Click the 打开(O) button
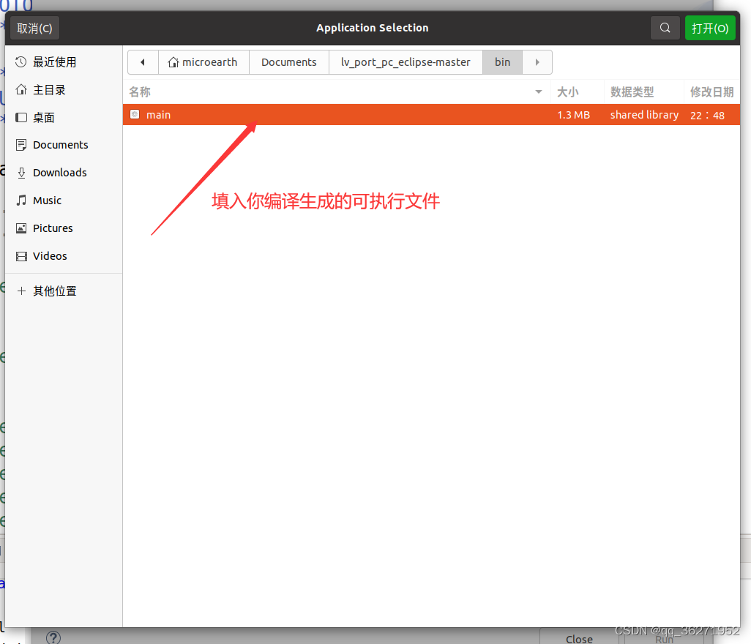751x644 pixels. click(x=709, y=27)
